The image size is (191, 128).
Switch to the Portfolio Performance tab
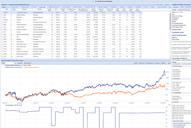54,7
